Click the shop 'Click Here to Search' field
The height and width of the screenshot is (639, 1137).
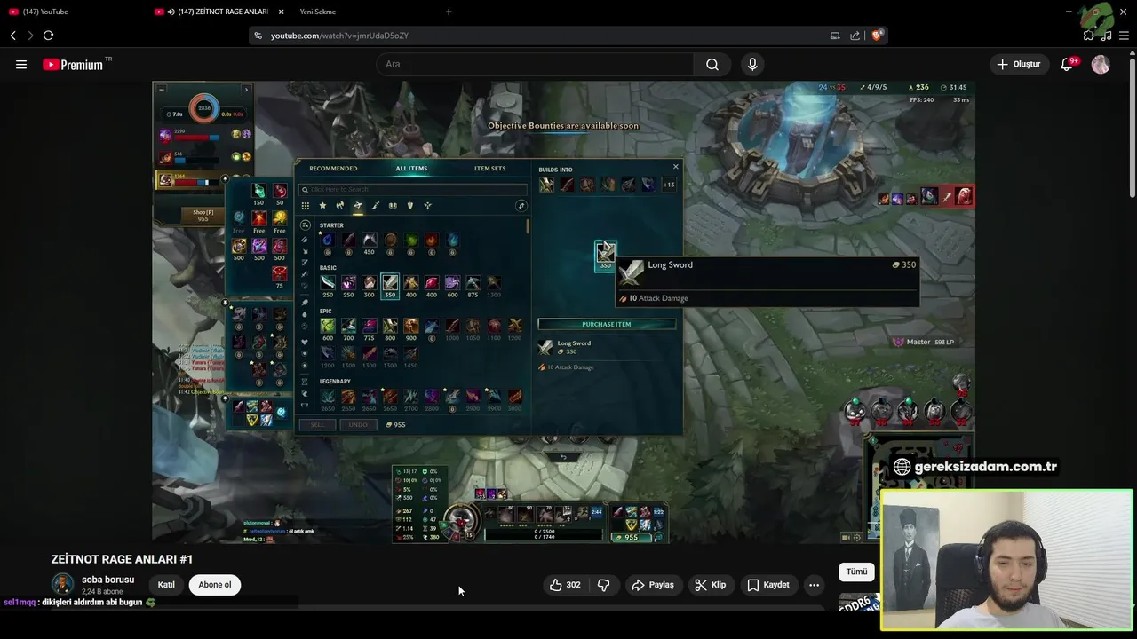point(413,189)
